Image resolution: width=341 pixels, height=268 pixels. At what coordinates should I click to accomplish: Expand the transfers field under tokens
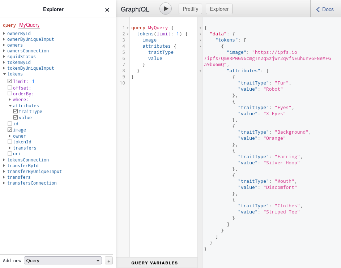tap(9, 148)
